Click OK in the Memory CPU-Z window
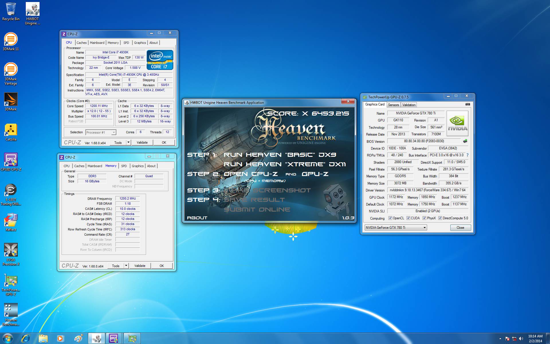 162,266
